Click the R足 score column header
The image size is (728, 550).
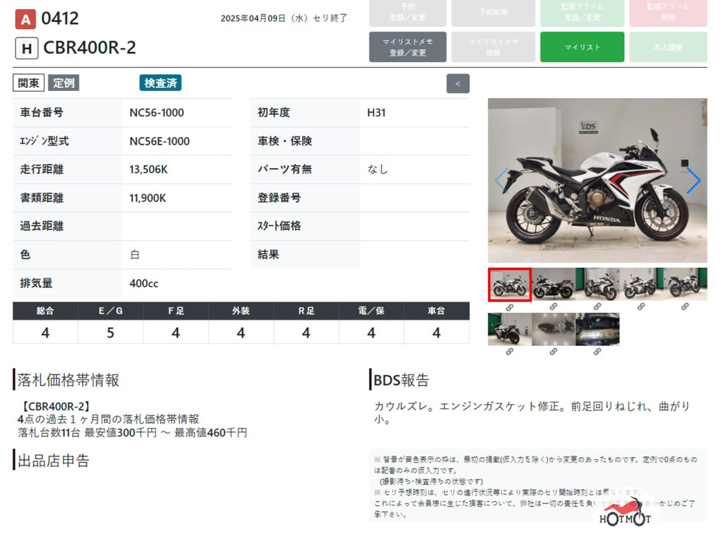[x=306, y=311]
